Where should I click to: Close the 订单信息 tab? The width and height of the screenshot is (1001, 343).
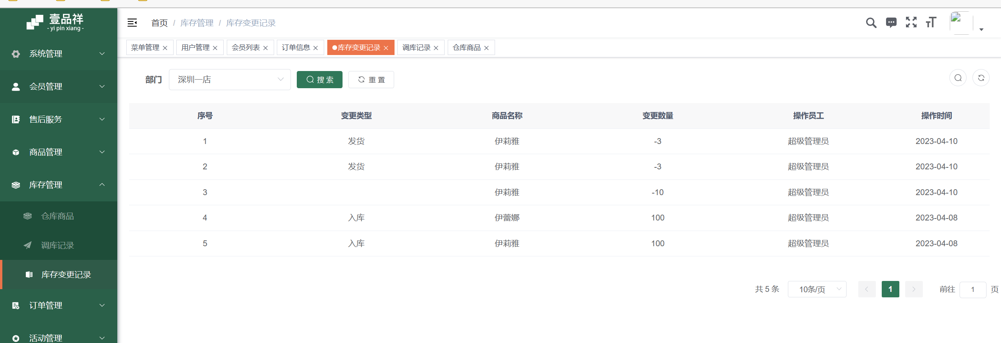pos(316,48)
